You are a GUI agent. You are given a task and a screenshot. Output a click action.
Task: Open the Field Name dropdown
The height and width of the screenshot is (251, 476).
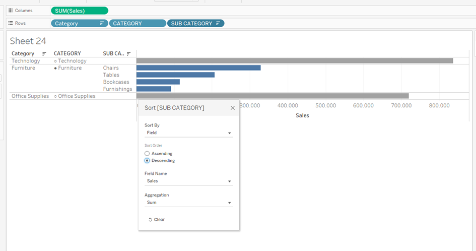tap(188, 181)
